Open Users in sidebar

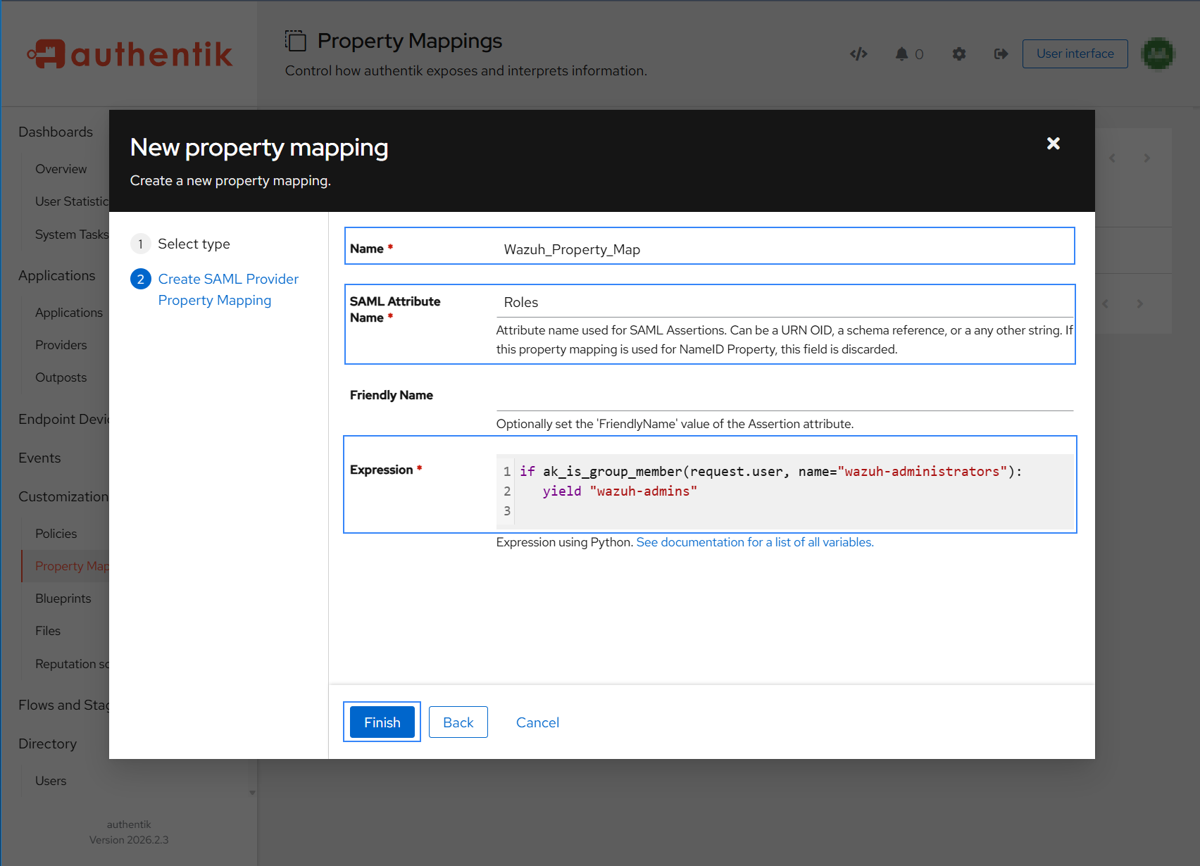pos(51,781)
